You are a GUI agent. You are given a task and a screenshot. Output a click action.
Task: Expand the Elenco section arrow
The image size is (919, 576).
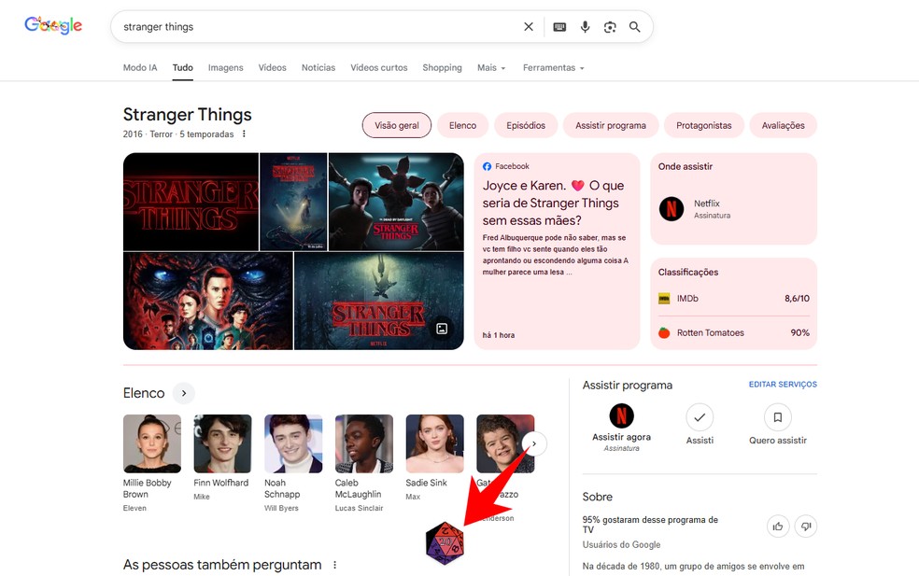(x=183, y=393)
